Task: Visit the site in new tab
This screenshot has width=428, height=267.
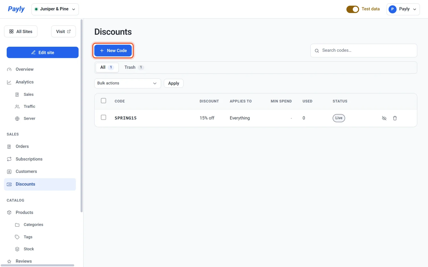Action: click(63, 32)
